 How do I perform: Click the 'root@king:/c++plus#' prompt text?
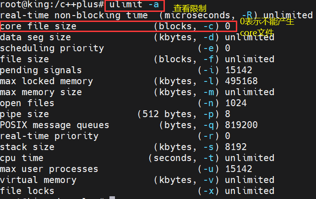[x=52, y=5]
